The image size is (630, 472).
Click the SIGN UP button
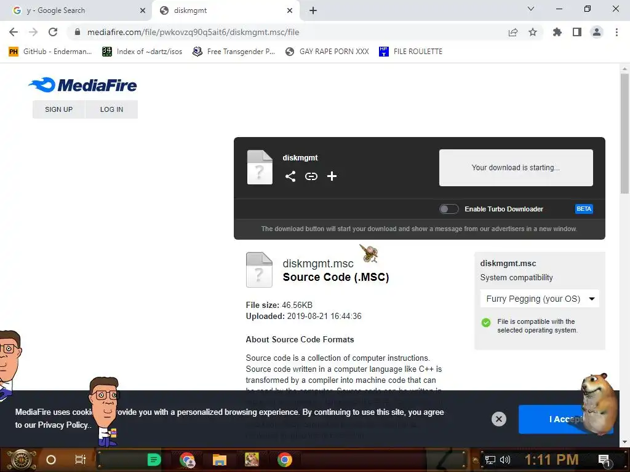click(x=58, y=109)
